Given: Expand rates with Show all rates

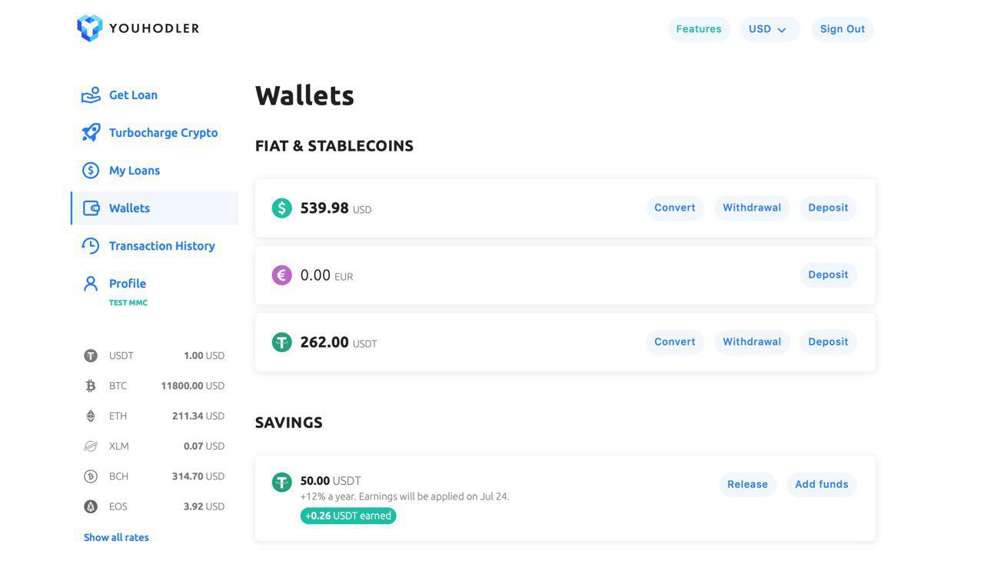Looking at the screenshot, I should click(x=116, y=537).
